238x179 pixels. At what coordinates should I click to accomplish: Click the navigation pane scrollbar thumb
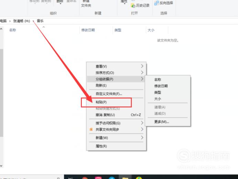pos(1,92)
